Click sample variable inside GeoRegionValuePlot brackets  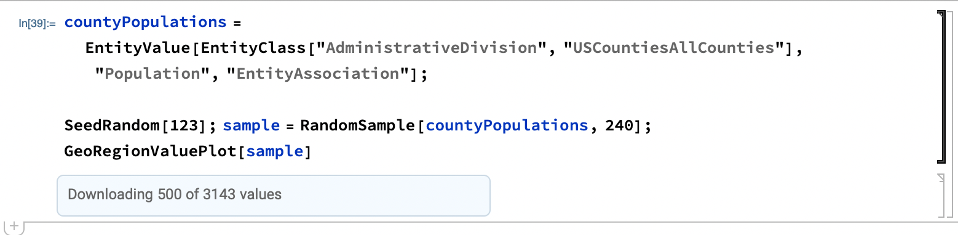pos(274,151)
